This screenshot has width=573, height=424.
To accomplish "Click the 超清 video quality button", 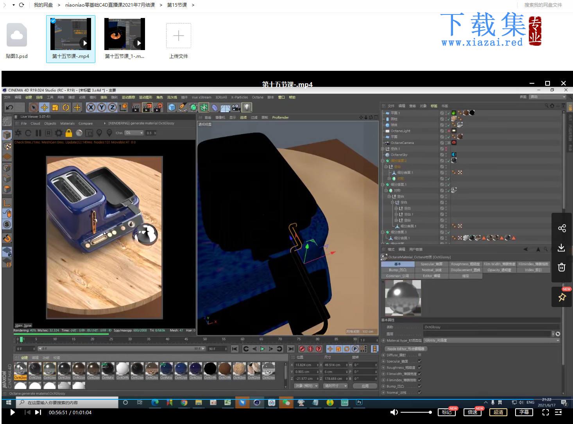I will (498, 412).
